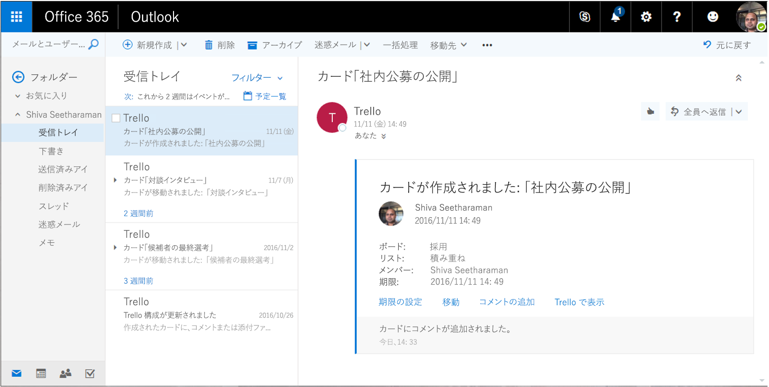Open Trello 構成が更新されました message
The height and width of the screenshot is (387, 769).
pyautogui.click(x=202, y=315)
